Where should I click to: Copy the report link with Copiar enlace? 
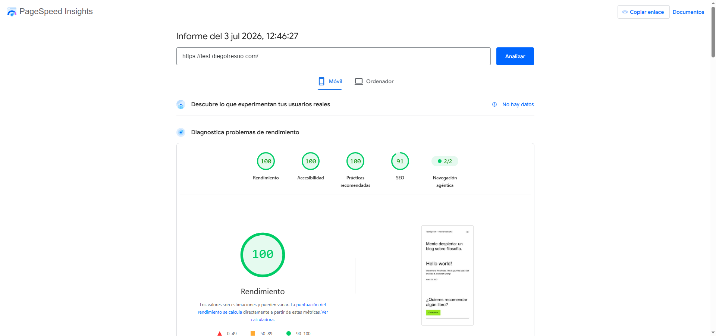[x=643, y=12]
